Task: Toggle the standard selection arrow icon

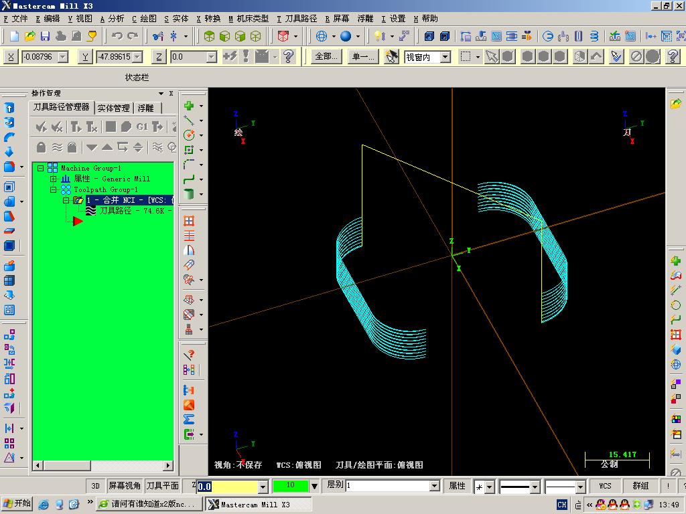Action: (492, 56)
